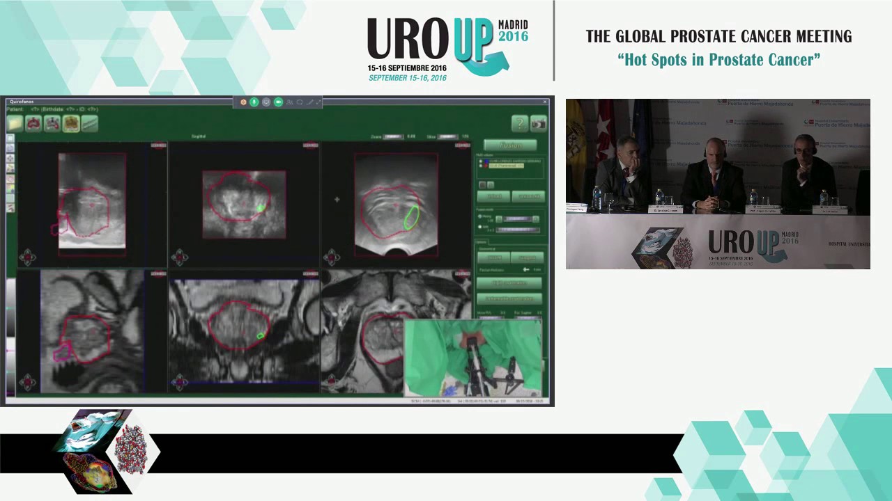
Task: Click the green camera icon in meeting bar
Action: 278,102
